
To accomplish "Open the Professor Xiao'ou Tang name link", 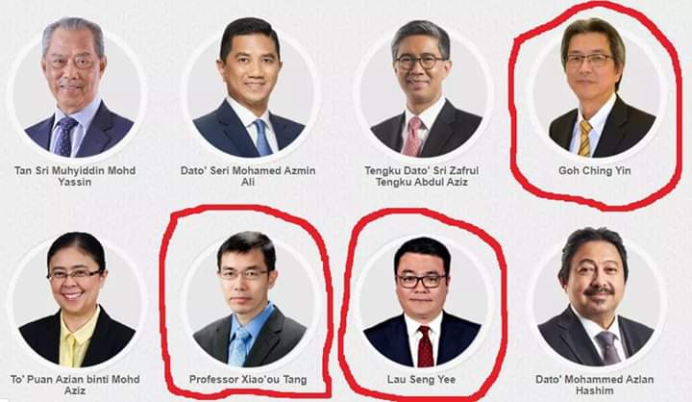I will [248, 380].
